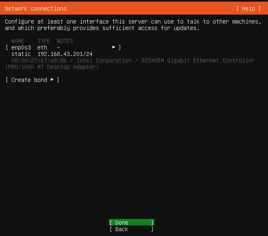Click the eth type entry
268x236 pixels.
point(42,47)
